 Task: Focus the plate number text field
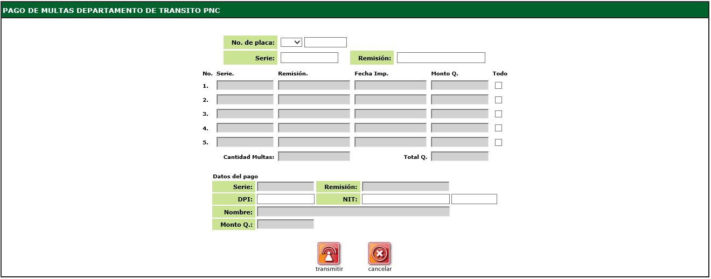325,43
